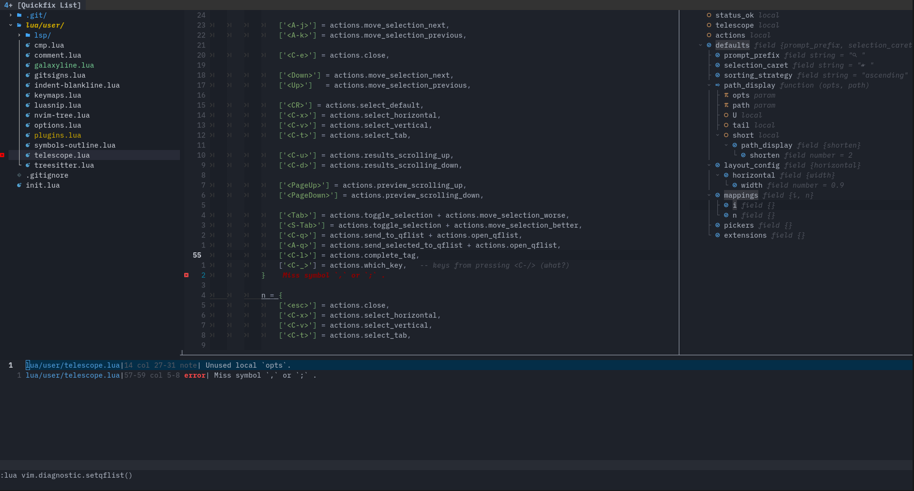Viewport: 914px width, 491px height.
Task: Open gitsigns.lua from file tree
Action: (60, 75)
